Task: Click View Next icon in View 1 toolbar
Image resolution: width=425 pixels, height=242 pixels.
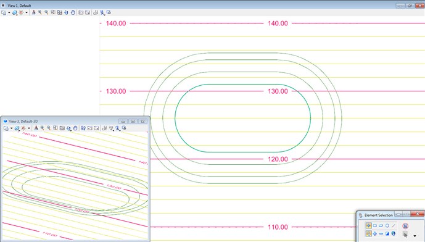Action: [88, 12]
